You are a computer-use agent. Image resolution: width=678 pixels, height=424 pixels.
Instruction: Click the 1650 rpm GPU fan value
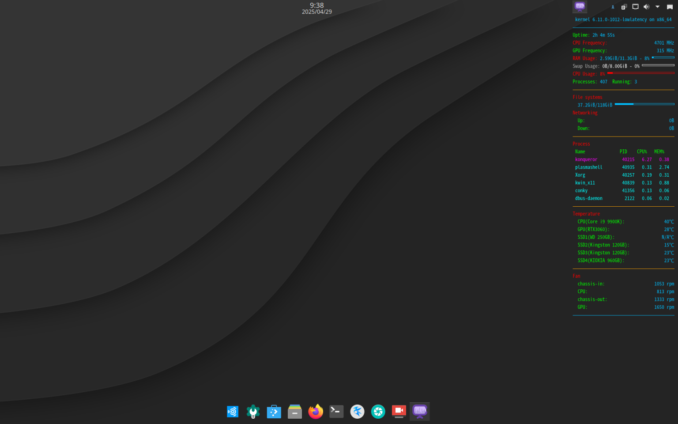[x=664, y=307]
